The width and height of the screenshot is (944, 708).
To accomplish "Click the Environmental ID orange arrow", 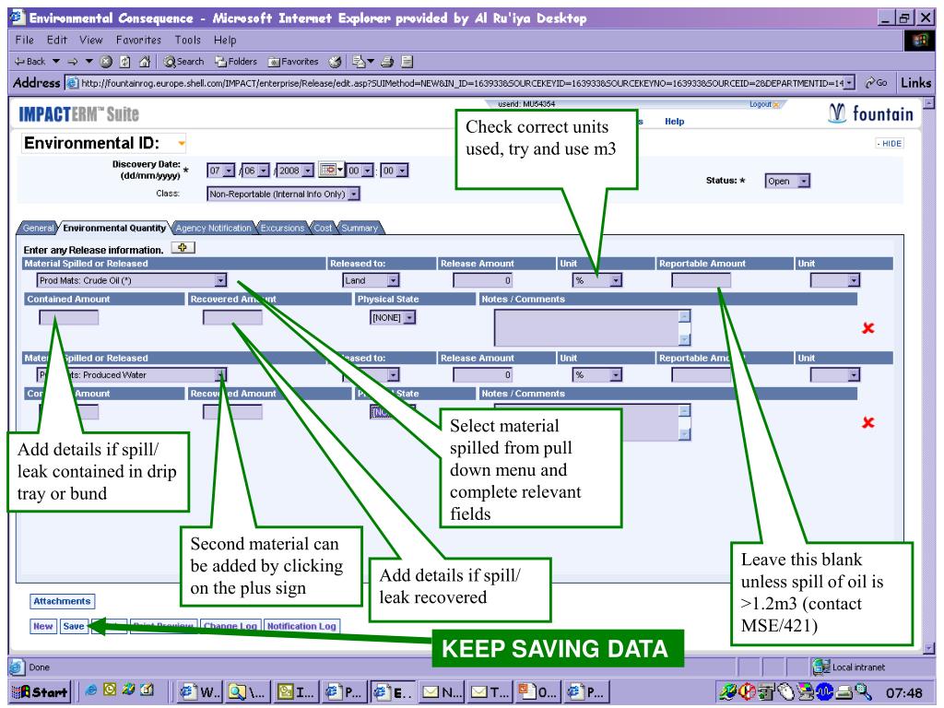I will click(181, 143).
